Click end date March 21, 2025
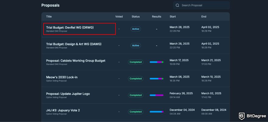Image resolution: width=268 pixels, height=122 pixels. pos(211,60)
